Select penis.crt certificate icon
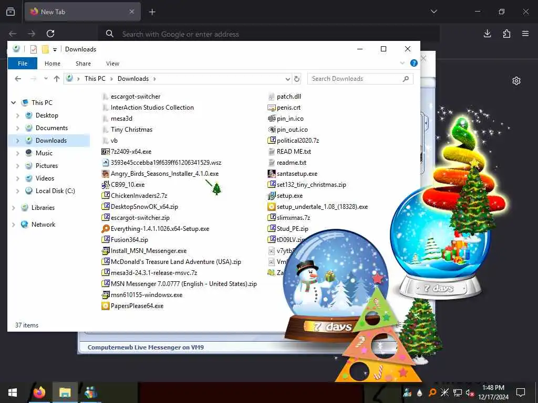The width and height of the screenshot is (538, 403). (272, 108)
